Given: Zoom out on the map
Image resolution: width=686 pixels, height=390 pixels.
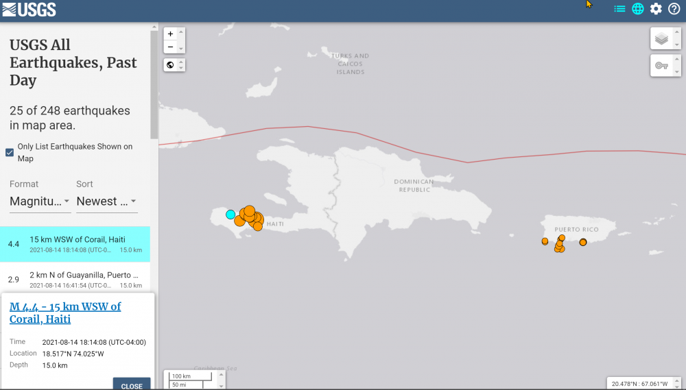Looking at the screenshot, I should (170, 47).
